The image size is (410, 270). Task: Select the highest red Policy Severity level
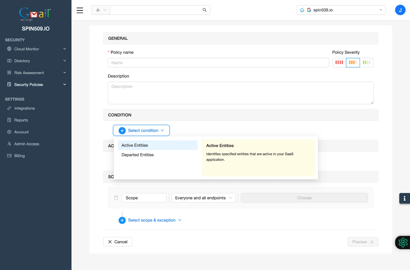point(339,62)
